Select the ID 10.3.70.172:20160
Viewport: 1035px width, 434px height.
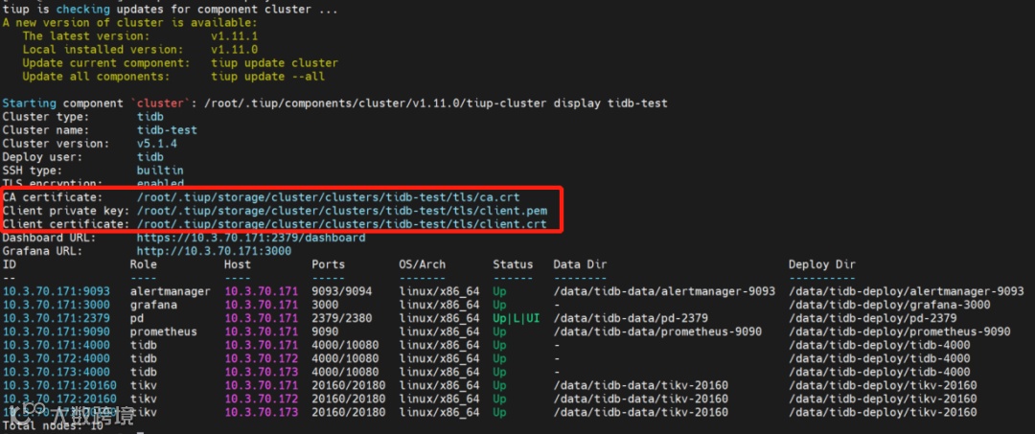pos(59,399)
